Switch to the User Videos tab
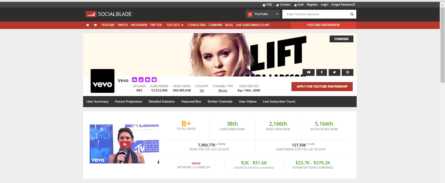 (x=248, y=102)
